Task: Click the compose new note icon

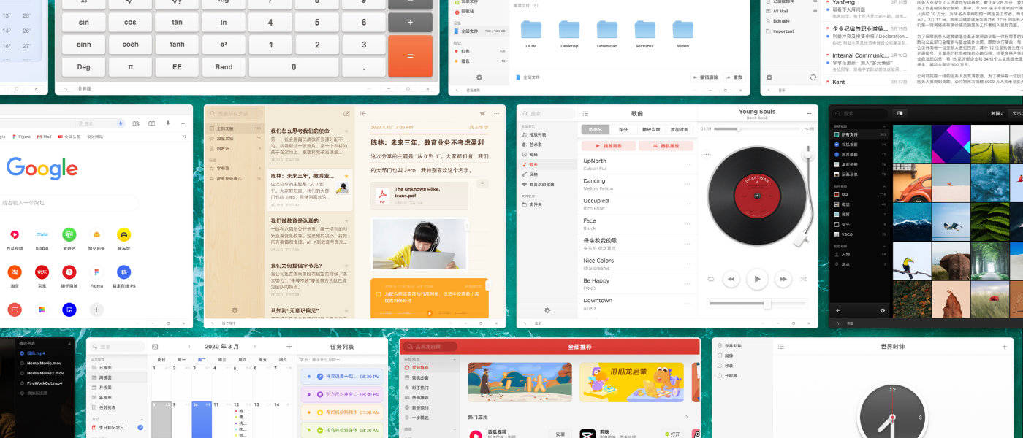Action: tap(346, 114)
